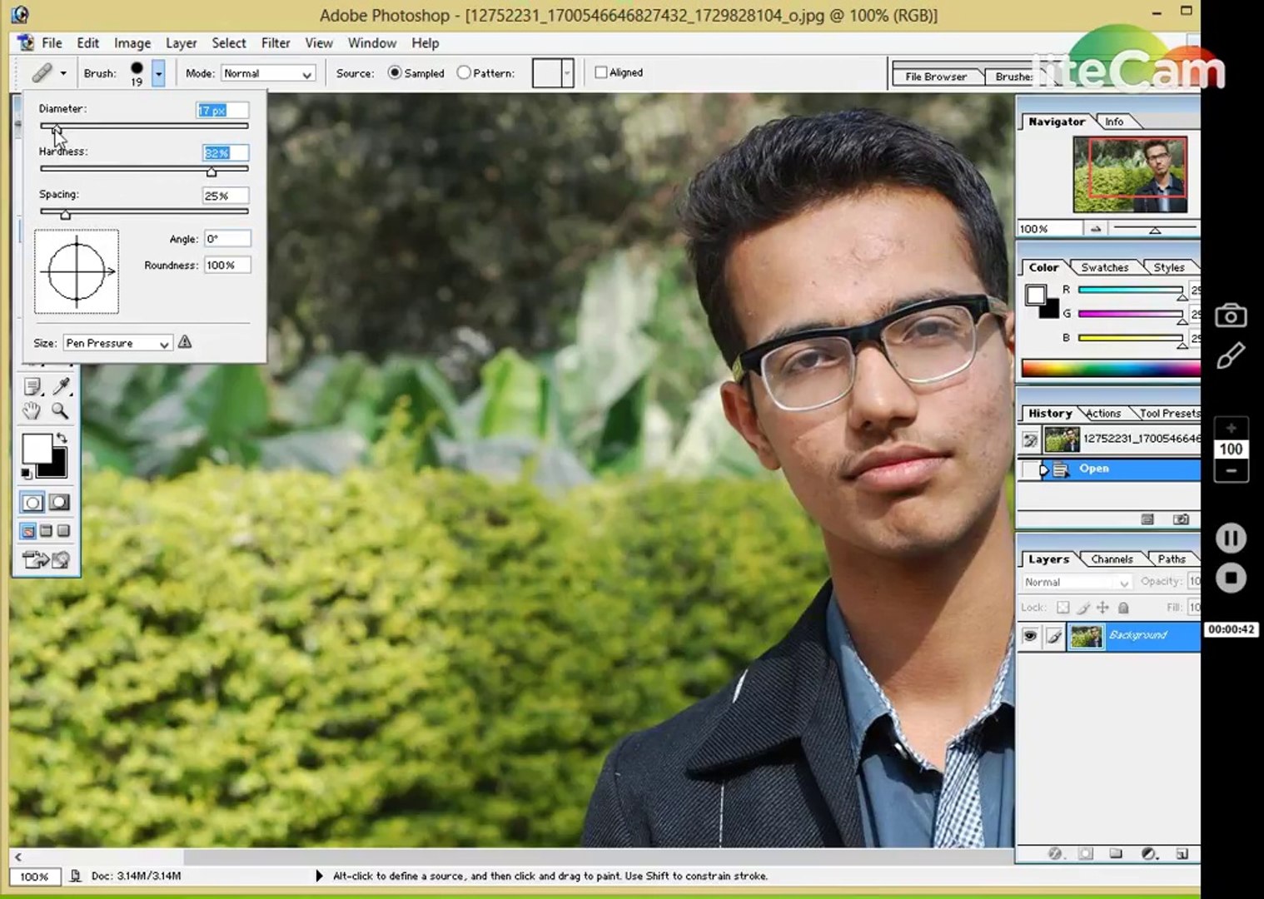The width and height of the screenshot is (1264, 899).
Task: Click the File Browser button
Action: 935,77
